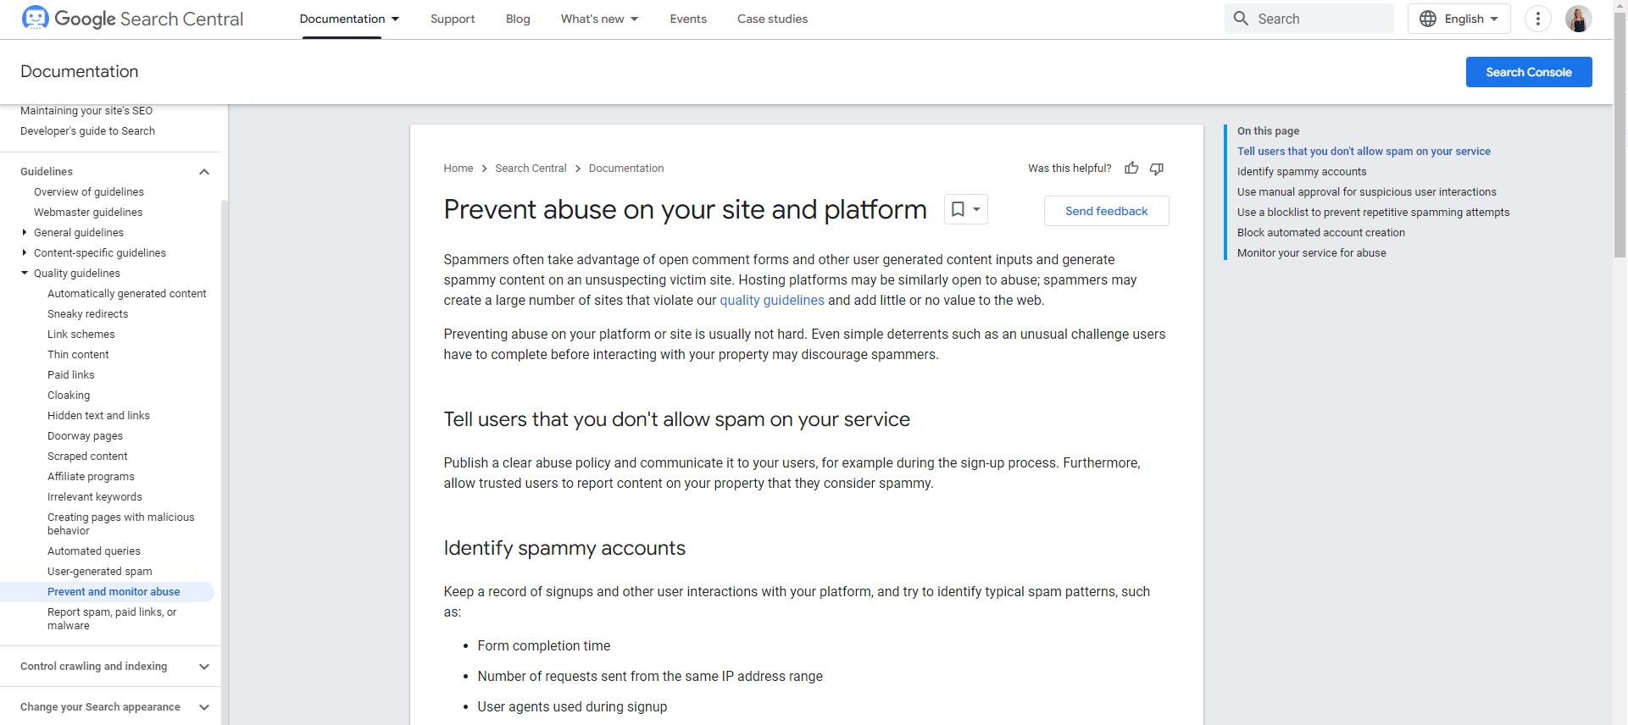Expand Control crawling and indexing section
1628x725 pixels.
[204, 667]
